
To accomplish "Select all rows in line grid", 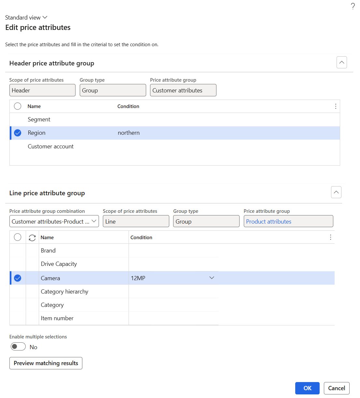I will coord(18,237).
